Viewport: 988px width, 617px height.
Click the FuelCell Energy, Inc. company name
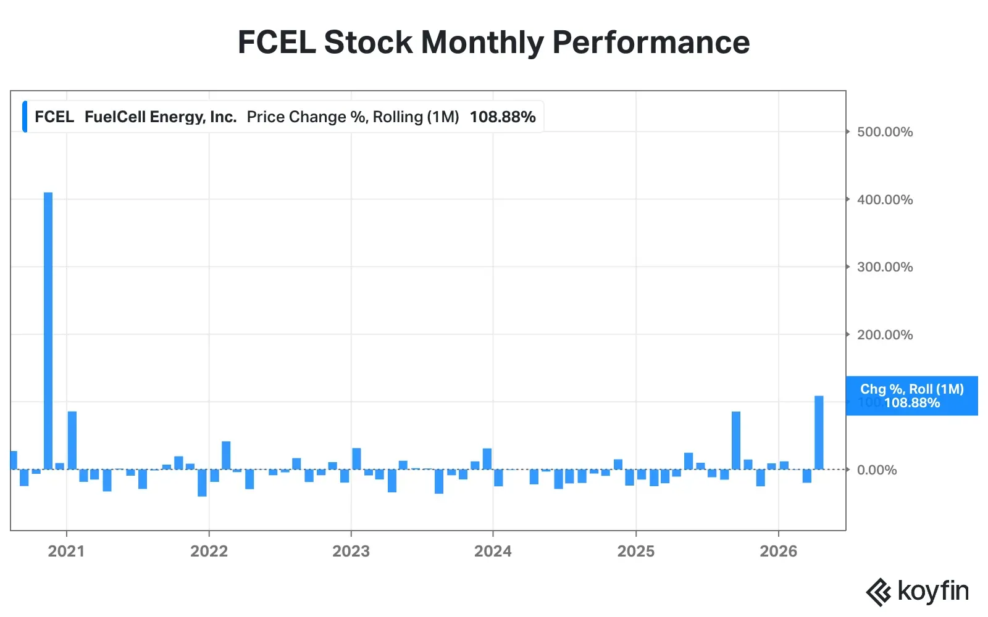click(x=161, y=117)
